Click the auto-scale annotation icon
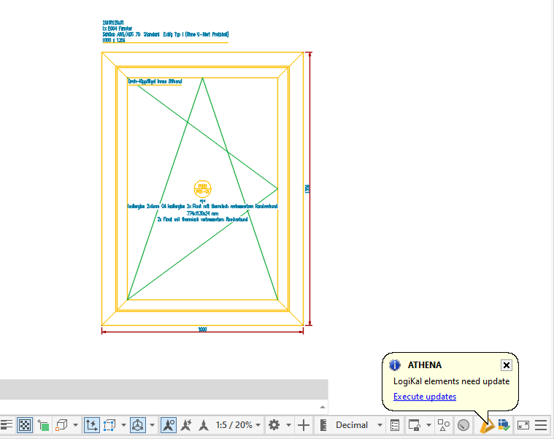554x439 pixels. pos(186,424)
